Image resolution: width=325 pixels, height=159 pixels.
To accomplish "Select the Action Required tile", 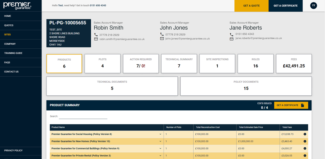I will click(x=141, y=64).
